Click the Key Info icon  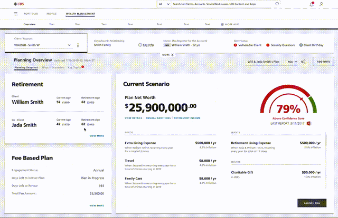click(x=140, y=45)
